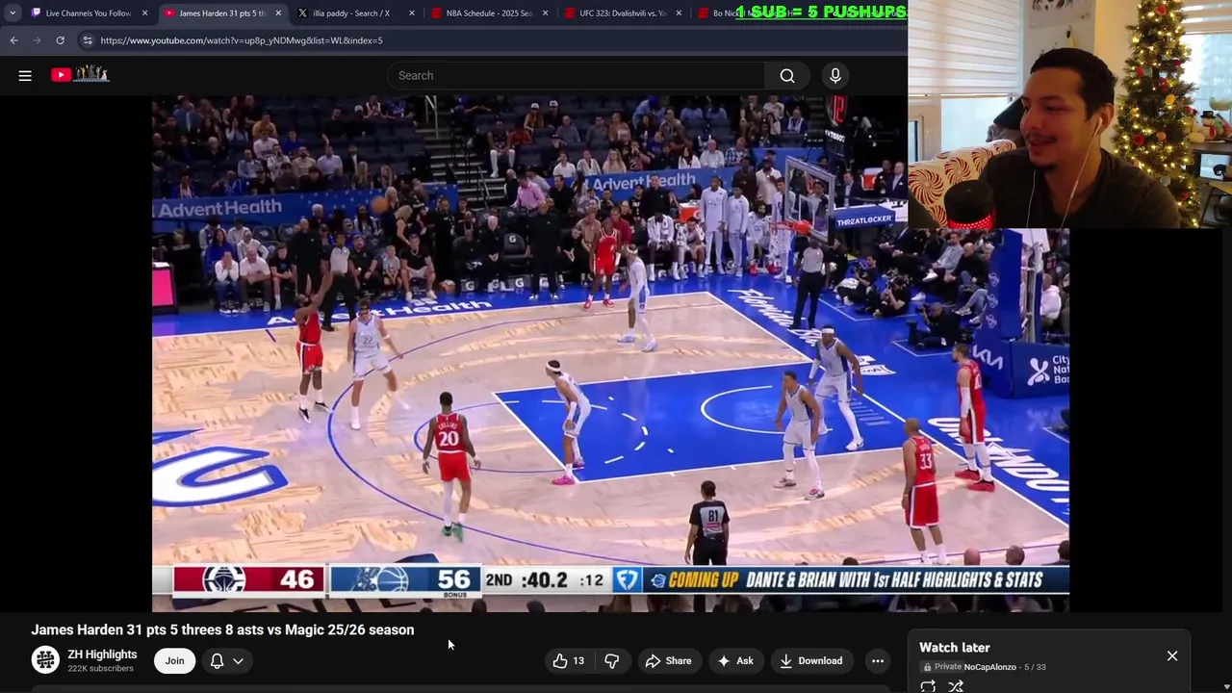Open the YouTube hamburger guide menu
This screenshot has height=693, width=1232.
(25, 75)
